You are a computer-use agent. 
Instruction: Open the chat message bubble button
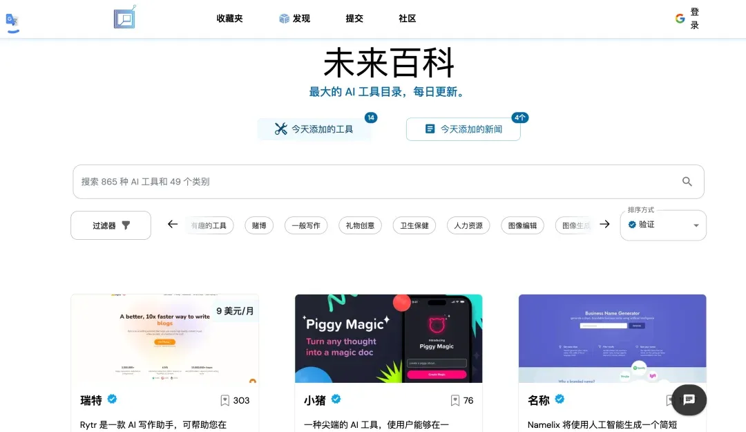coord(689,400)
